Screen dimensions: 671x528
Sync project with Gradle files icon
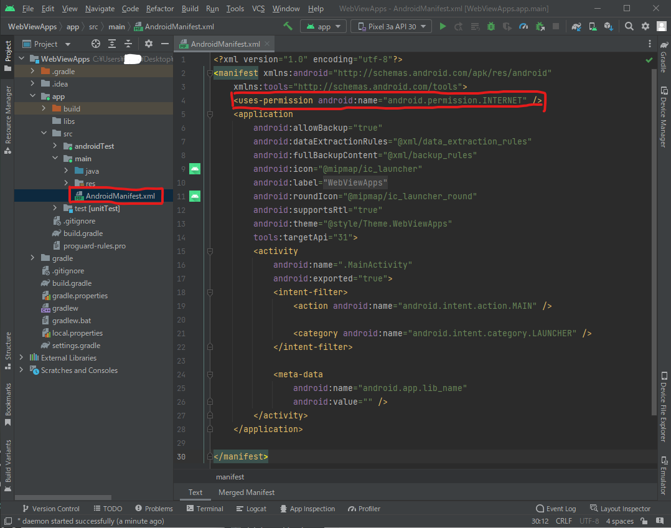pos(578,26)
